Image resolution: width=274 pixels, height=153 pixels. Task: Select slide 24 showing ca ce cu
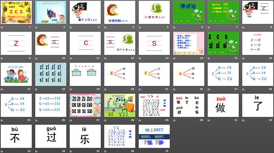tap(257, 74)
